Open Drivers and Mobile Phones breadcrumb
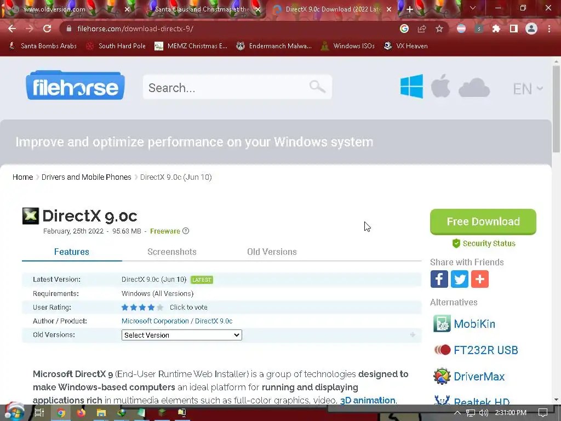 [86, 177]
